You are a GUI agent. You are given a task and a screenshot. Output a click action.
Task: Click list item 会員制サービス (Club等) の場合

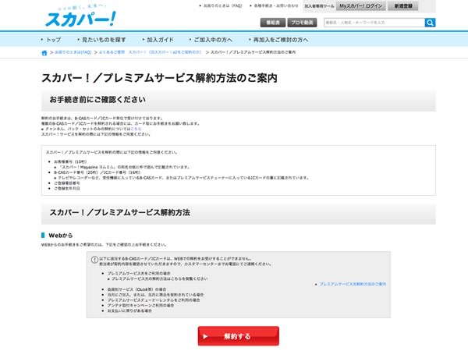[x=136, y=289]
